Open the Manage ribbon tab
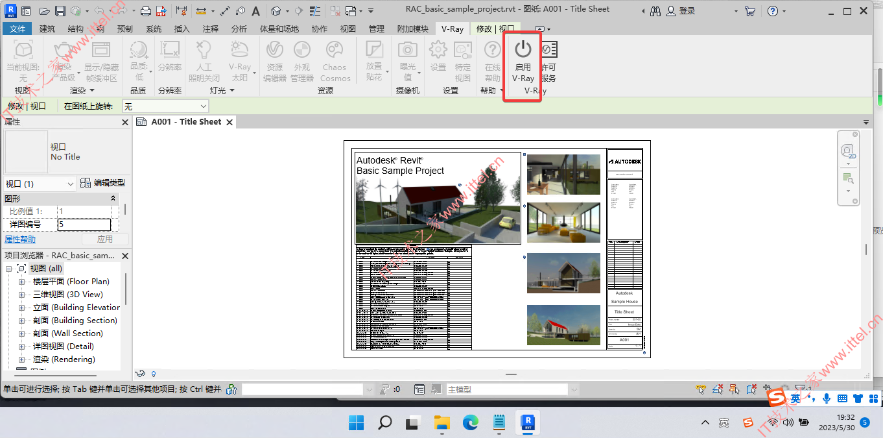 [377, 29]
